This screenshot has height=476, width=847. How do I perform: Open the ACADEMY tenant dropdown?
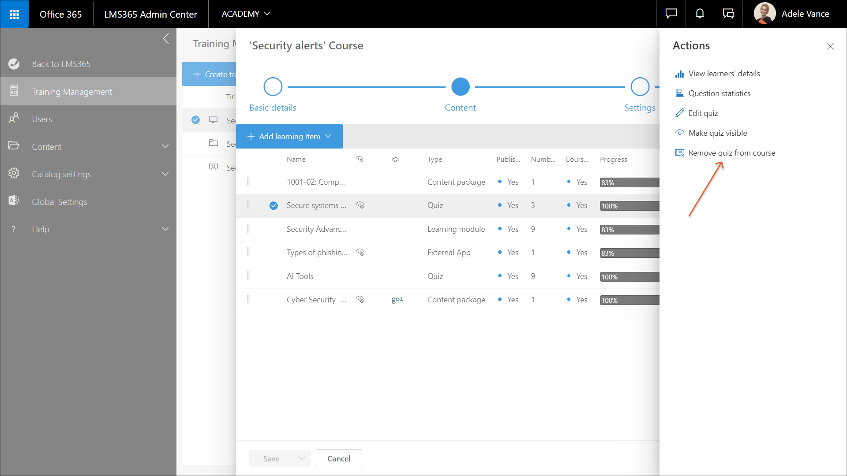246,14
